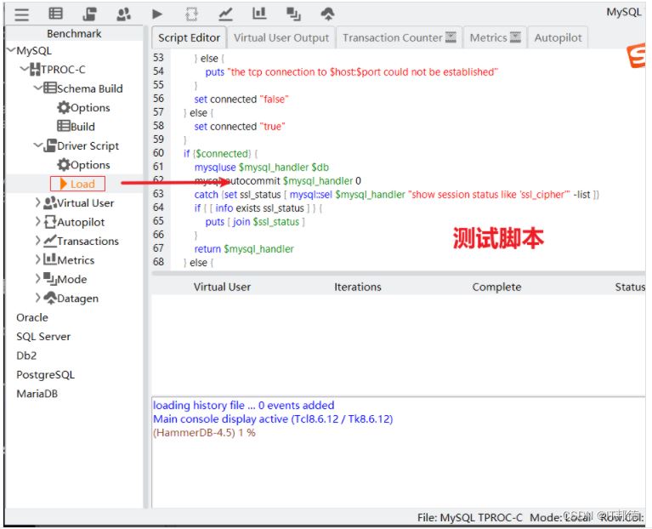Image resolution: width=652 pixels, height=529 pixels.
Task: Click the Datagen cloud-upload toolbar icon
Action: coord(327,14)
